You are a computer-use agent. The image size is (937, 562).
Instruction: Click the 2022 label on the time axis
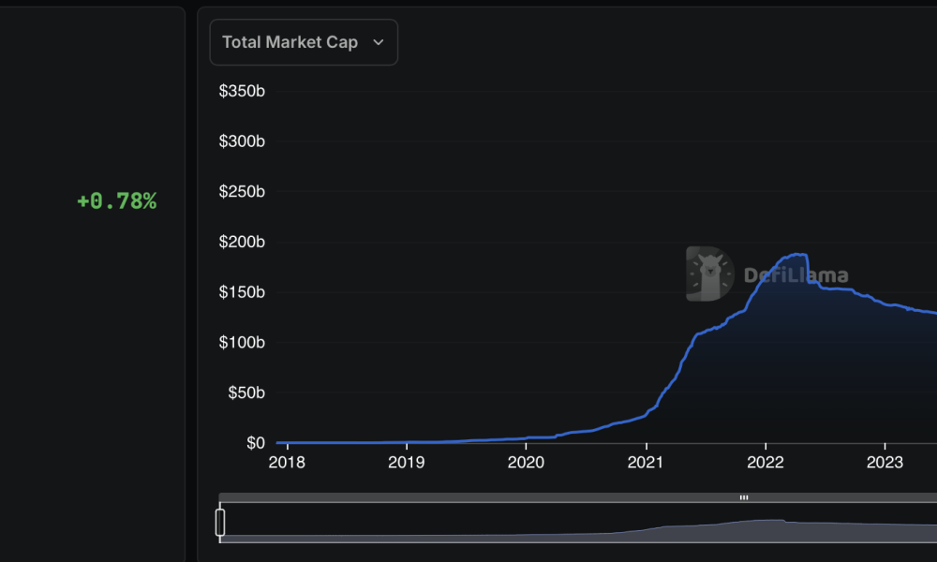766,462
